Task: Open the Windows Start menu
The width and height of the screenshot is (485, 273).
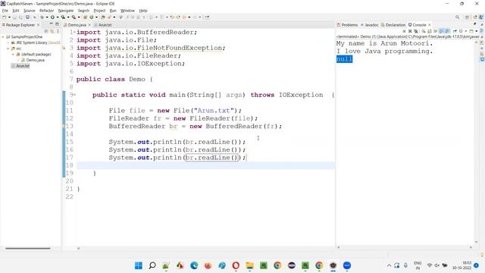Action: coord(138,265)
